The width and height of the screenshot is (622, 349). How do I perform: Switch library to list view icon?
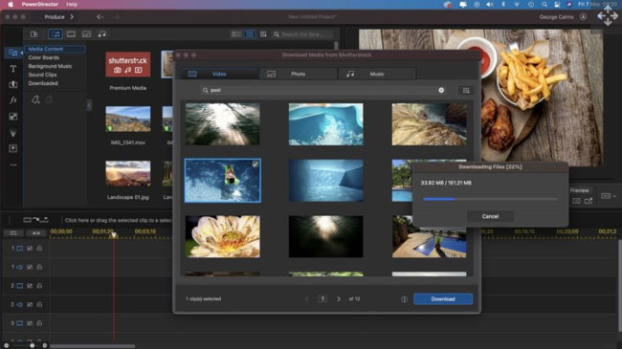236,34
